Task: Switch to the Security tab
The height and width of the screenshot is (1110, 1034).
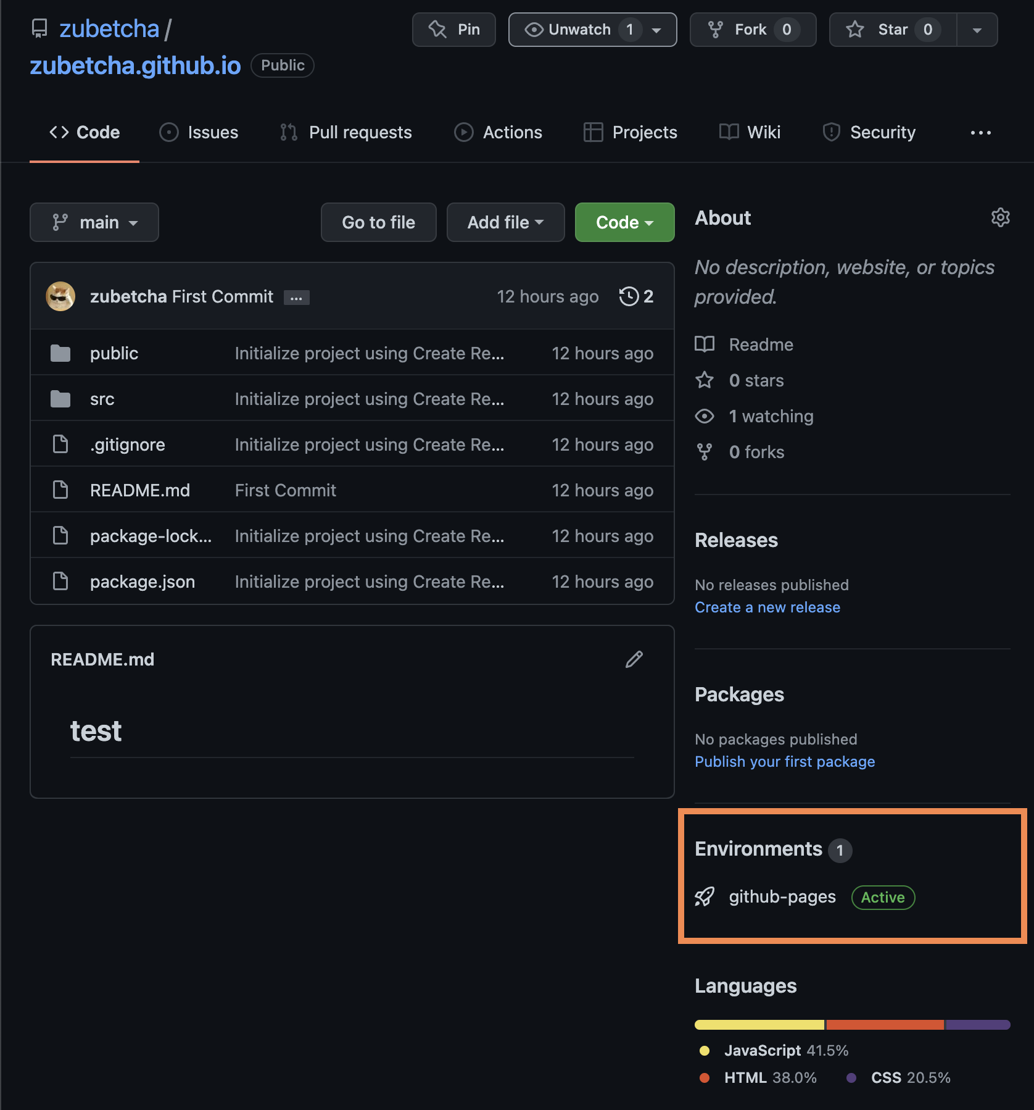Action: pyautogui.click(x=869, y=132)
